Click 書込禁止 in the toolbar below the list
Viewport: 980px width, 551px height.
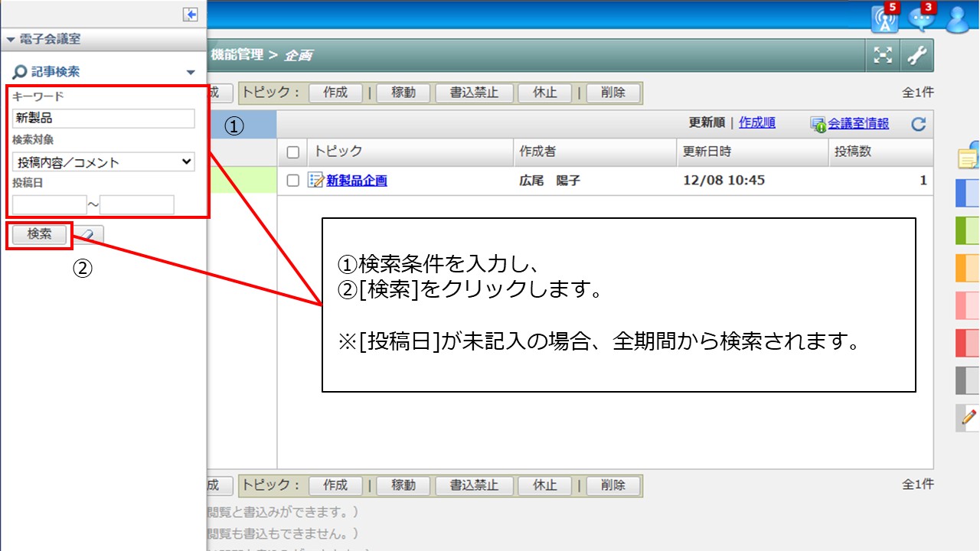tap(474, 485)
